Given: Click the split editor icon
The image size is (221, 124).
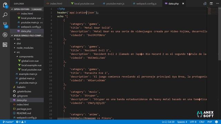Looking at the screenshot, I should [x=211, y=3].
